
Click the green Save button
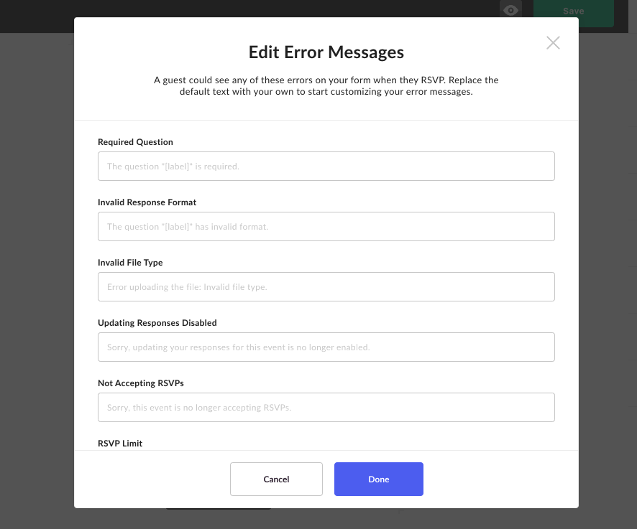pos(573,11)
